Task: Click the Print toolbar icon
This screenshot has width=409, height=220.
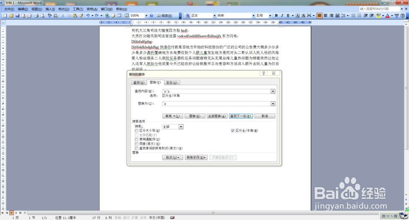Action: [x=36, y=16]
